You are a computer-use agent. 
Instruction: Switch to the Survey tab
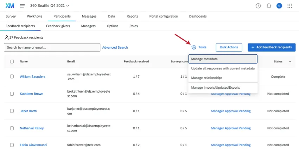[x=11, y=16]
